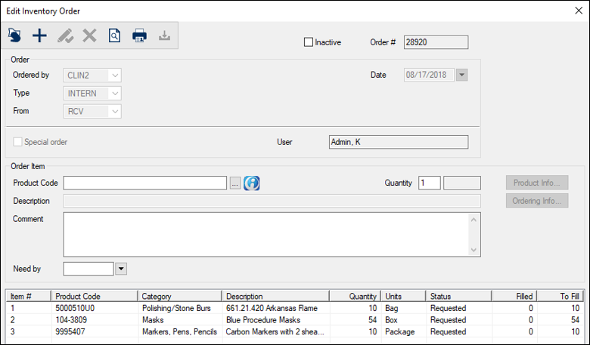This screenshot has width=590, height=345.
Task: Click the download arrow toolbar icon
Action: (164, 35)
